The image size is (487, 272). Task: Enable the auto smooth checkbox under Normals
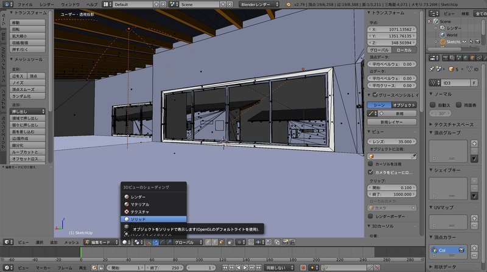pyautogui.click(x=433, y=105)
